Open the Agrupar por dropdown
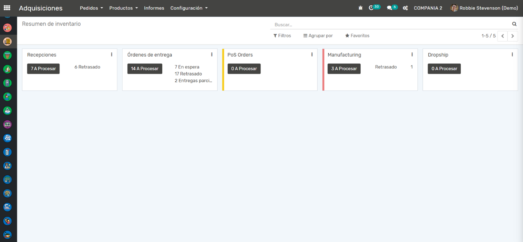The image size is (523, 242). click(x=318, y=36)
